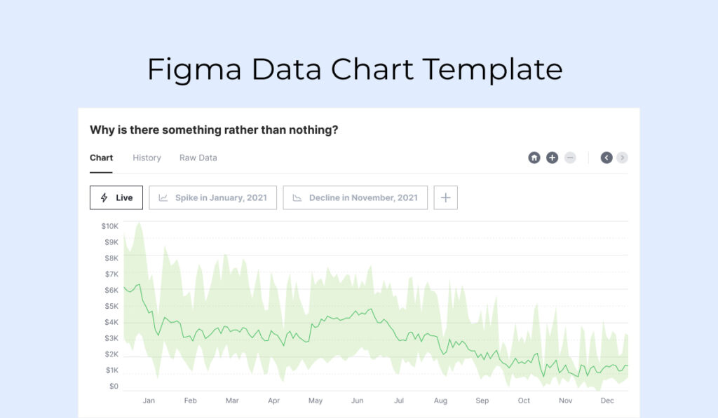Click the Jan label on the x-axis
The image size is (718, 418).
(149, 400)
